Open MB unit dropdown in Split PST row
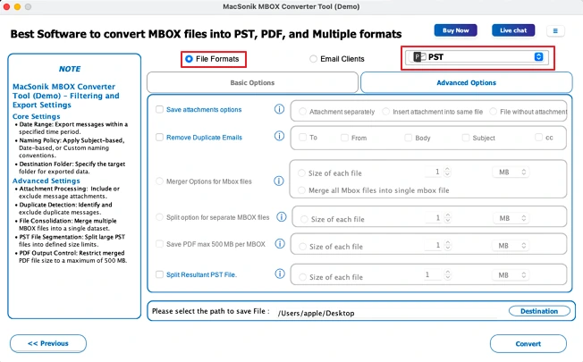This screenshot has height=362, width=583. [511, 275]
